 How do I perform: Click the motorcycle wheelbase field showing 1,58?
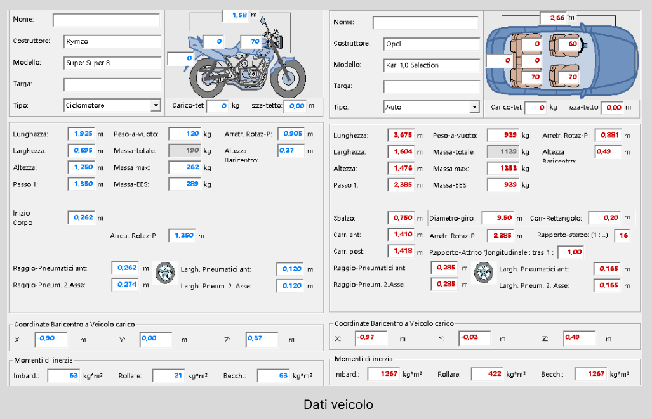235,15
